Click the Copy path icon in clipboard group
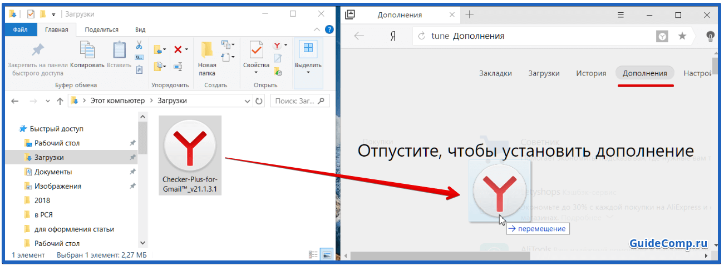 [x=139, y=57]
